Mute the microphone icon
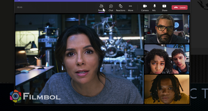This screenshot has width=208, height=111. click(154, 6)
